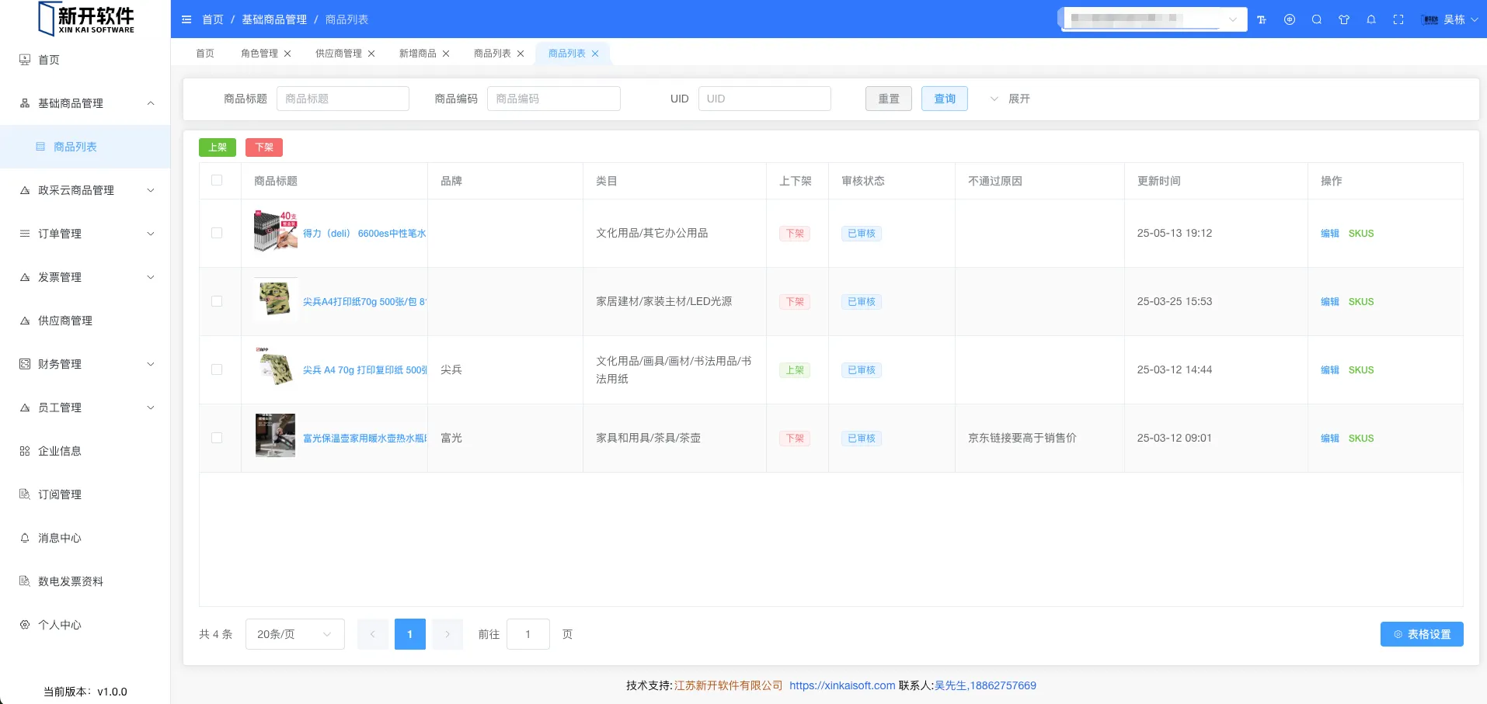Open the language switch icon
This screenshot has height=704, width=1487.
(1290, 19)
